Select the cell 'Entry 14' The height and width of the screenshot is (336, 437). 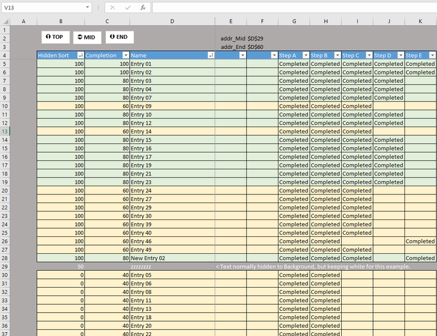[172, 132]
